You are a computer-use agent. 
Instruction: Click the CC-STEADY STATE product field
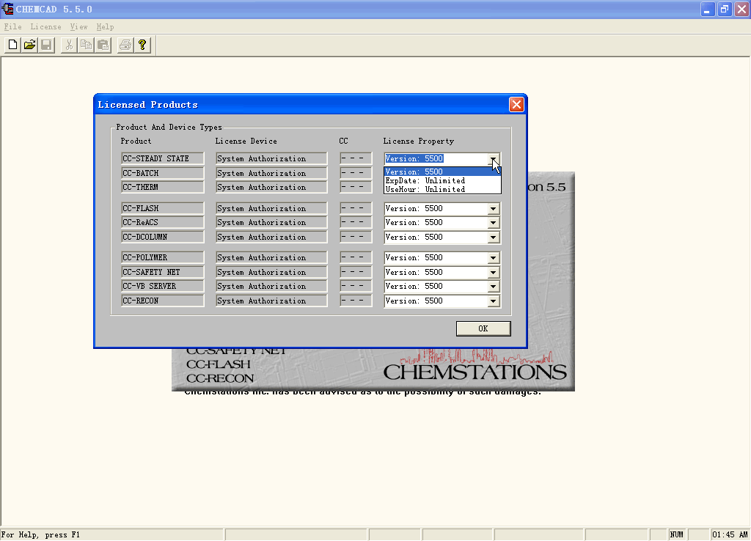(162, 158)
